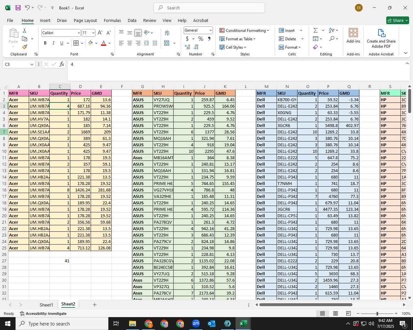Screen dimensions: 413x330
Task: Click the Merge & Center icon
Action: 167,43
